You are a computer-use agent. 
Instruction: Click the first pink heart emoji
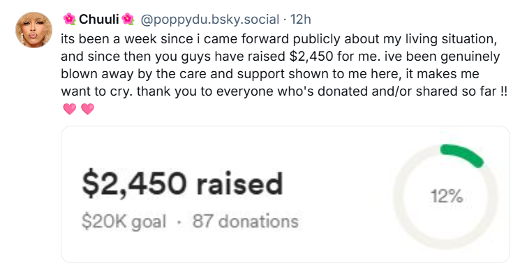(70, 109)
